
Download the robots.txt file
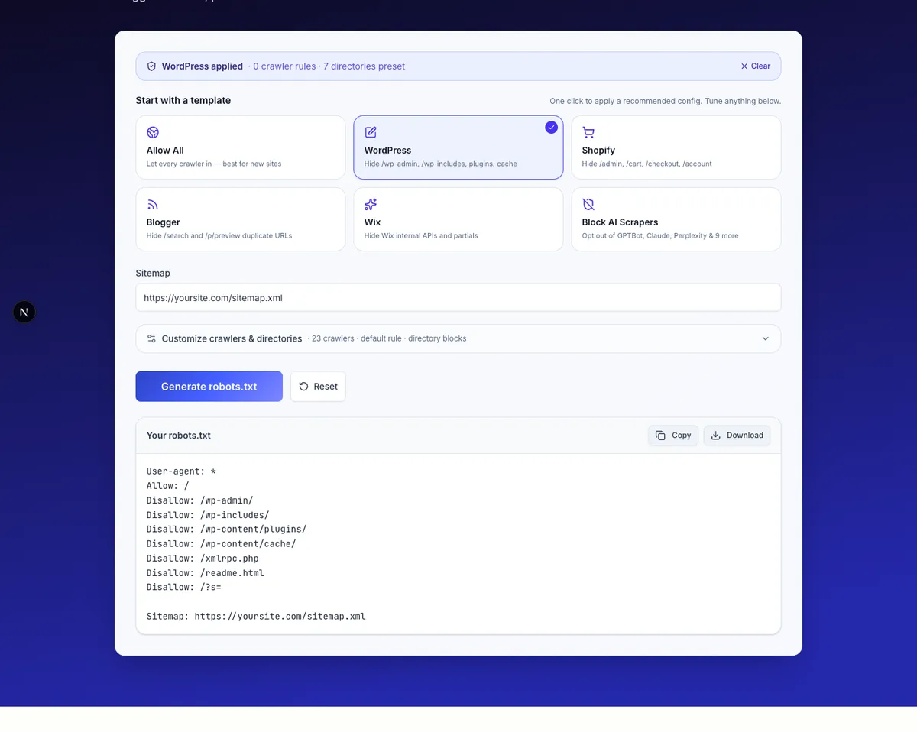[737, 436]
